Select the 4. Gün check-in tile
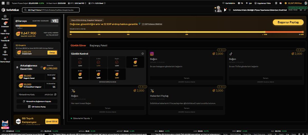This screenshot has width=308, height=135. click(135, 62)
